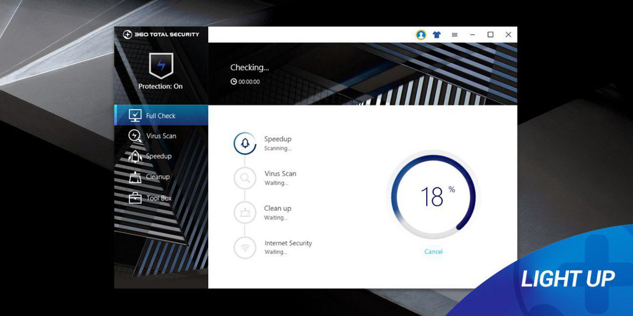Click the Tool Box briefcase icon
Screen dimensions: 633x316
coord(136,198)
